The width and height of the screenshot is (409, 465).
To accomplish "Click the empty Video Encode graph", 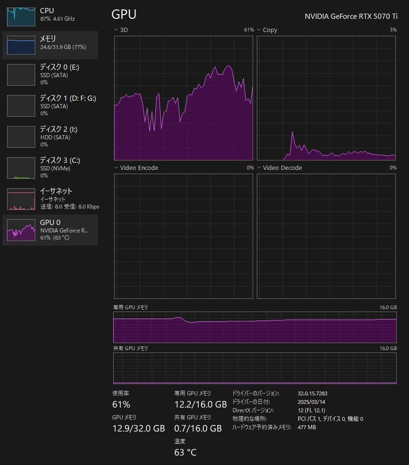I will (184, 236).
